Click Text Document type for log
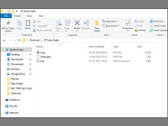168x126 pixels. [121, 61]
